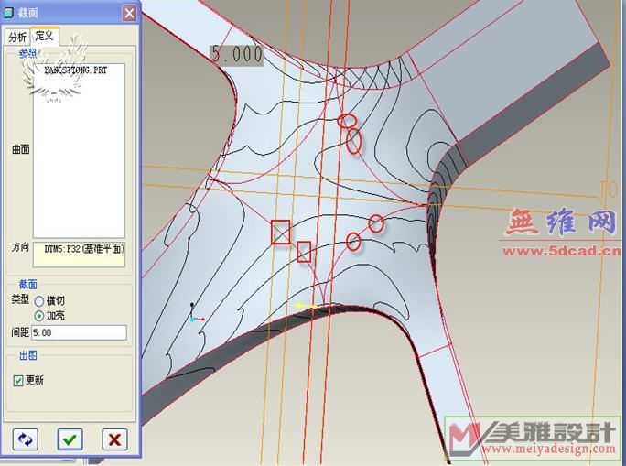
Task: Choose the 横切 radio option
Action: 39,300
